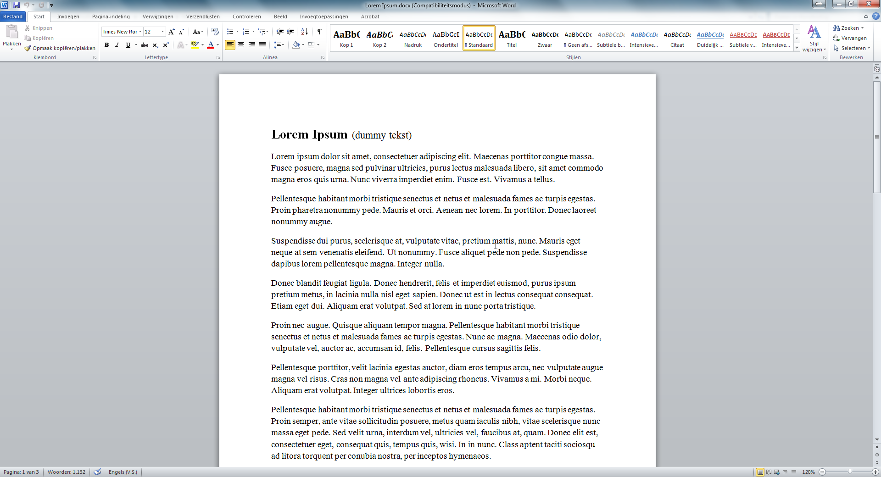Apply the Kop 1 style
Viewport: 881px width, 477px height.
click(x=346, y=39)
